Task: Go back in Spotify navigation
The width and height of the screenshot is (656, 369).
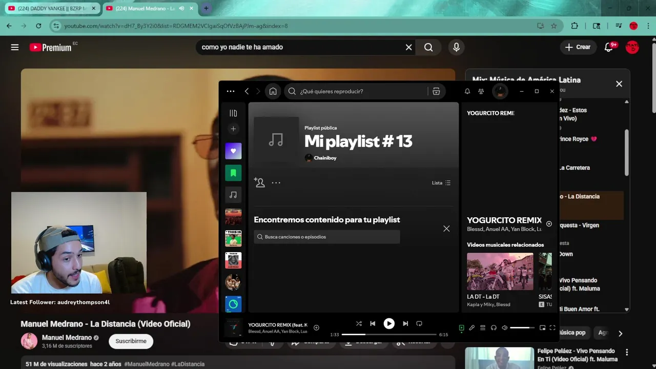Action: pyautogui.click(x=247, y=91)
